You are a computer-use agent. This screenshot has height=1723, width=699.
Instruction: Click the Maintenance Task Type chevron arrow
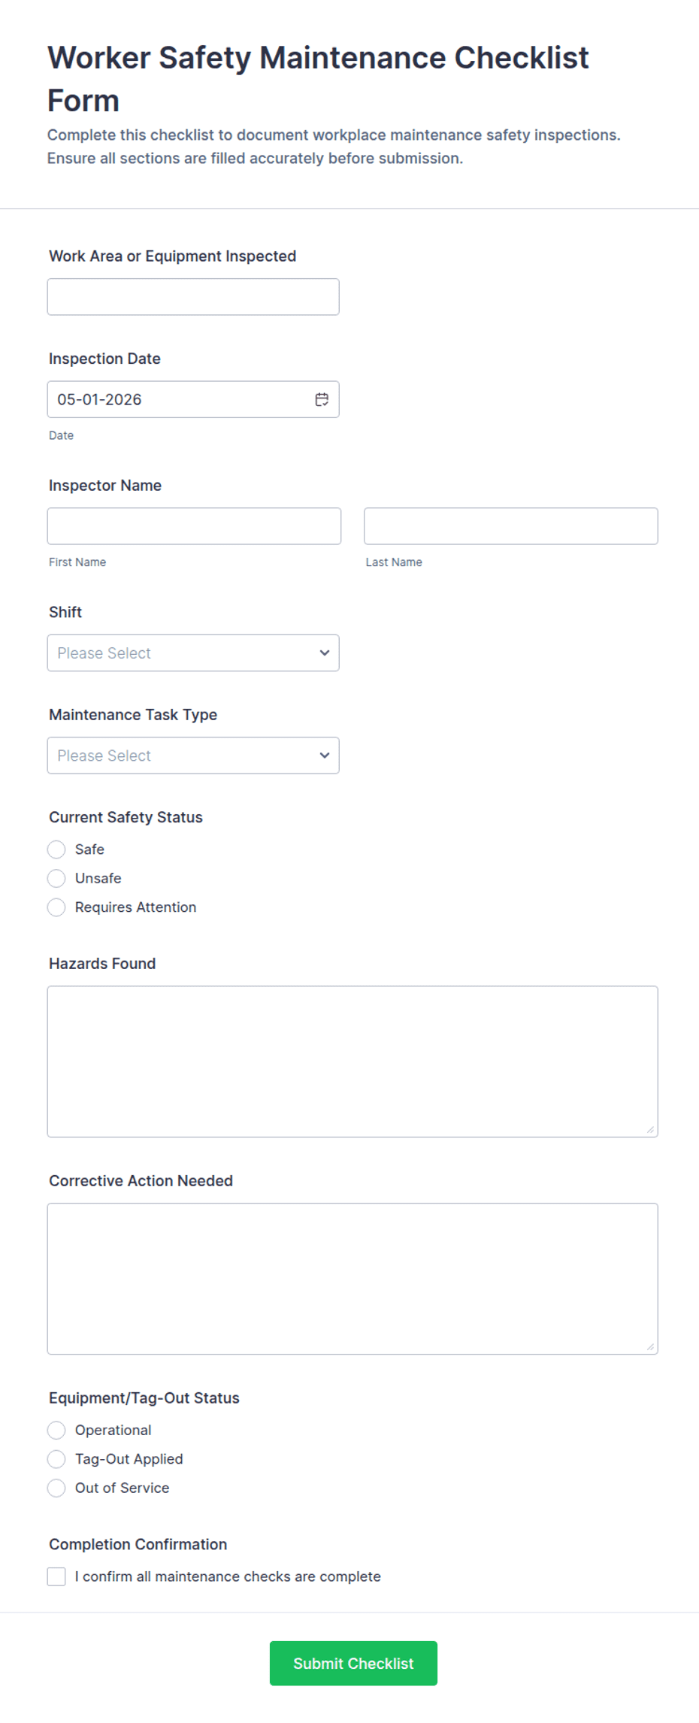[x=325, y=756]
